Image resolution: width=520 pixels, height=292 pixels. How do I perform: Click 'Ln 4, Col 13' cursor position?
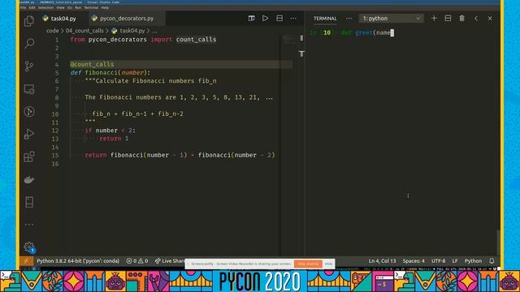pyautogui.click(x=382, y=261)
